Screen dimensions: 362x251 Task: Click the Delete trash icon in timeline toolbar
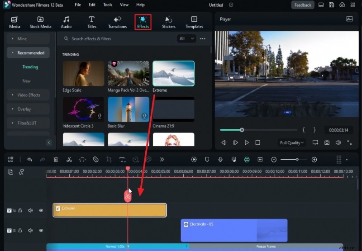pyautogui.click(x=56, y=160)
